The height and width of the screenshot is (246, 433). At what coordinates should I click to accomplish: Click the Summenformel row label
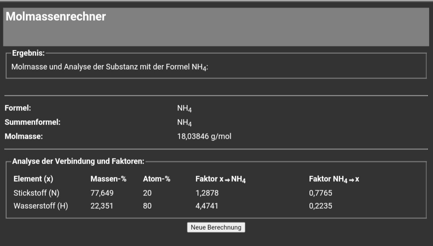(x=32, y=122)
